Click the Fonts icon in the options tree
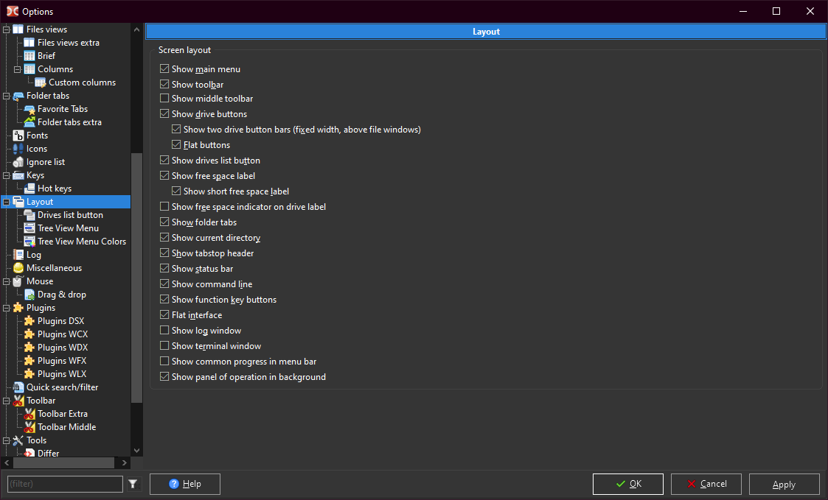The width and height of the screenshot is (828, 500). (18, 135)
